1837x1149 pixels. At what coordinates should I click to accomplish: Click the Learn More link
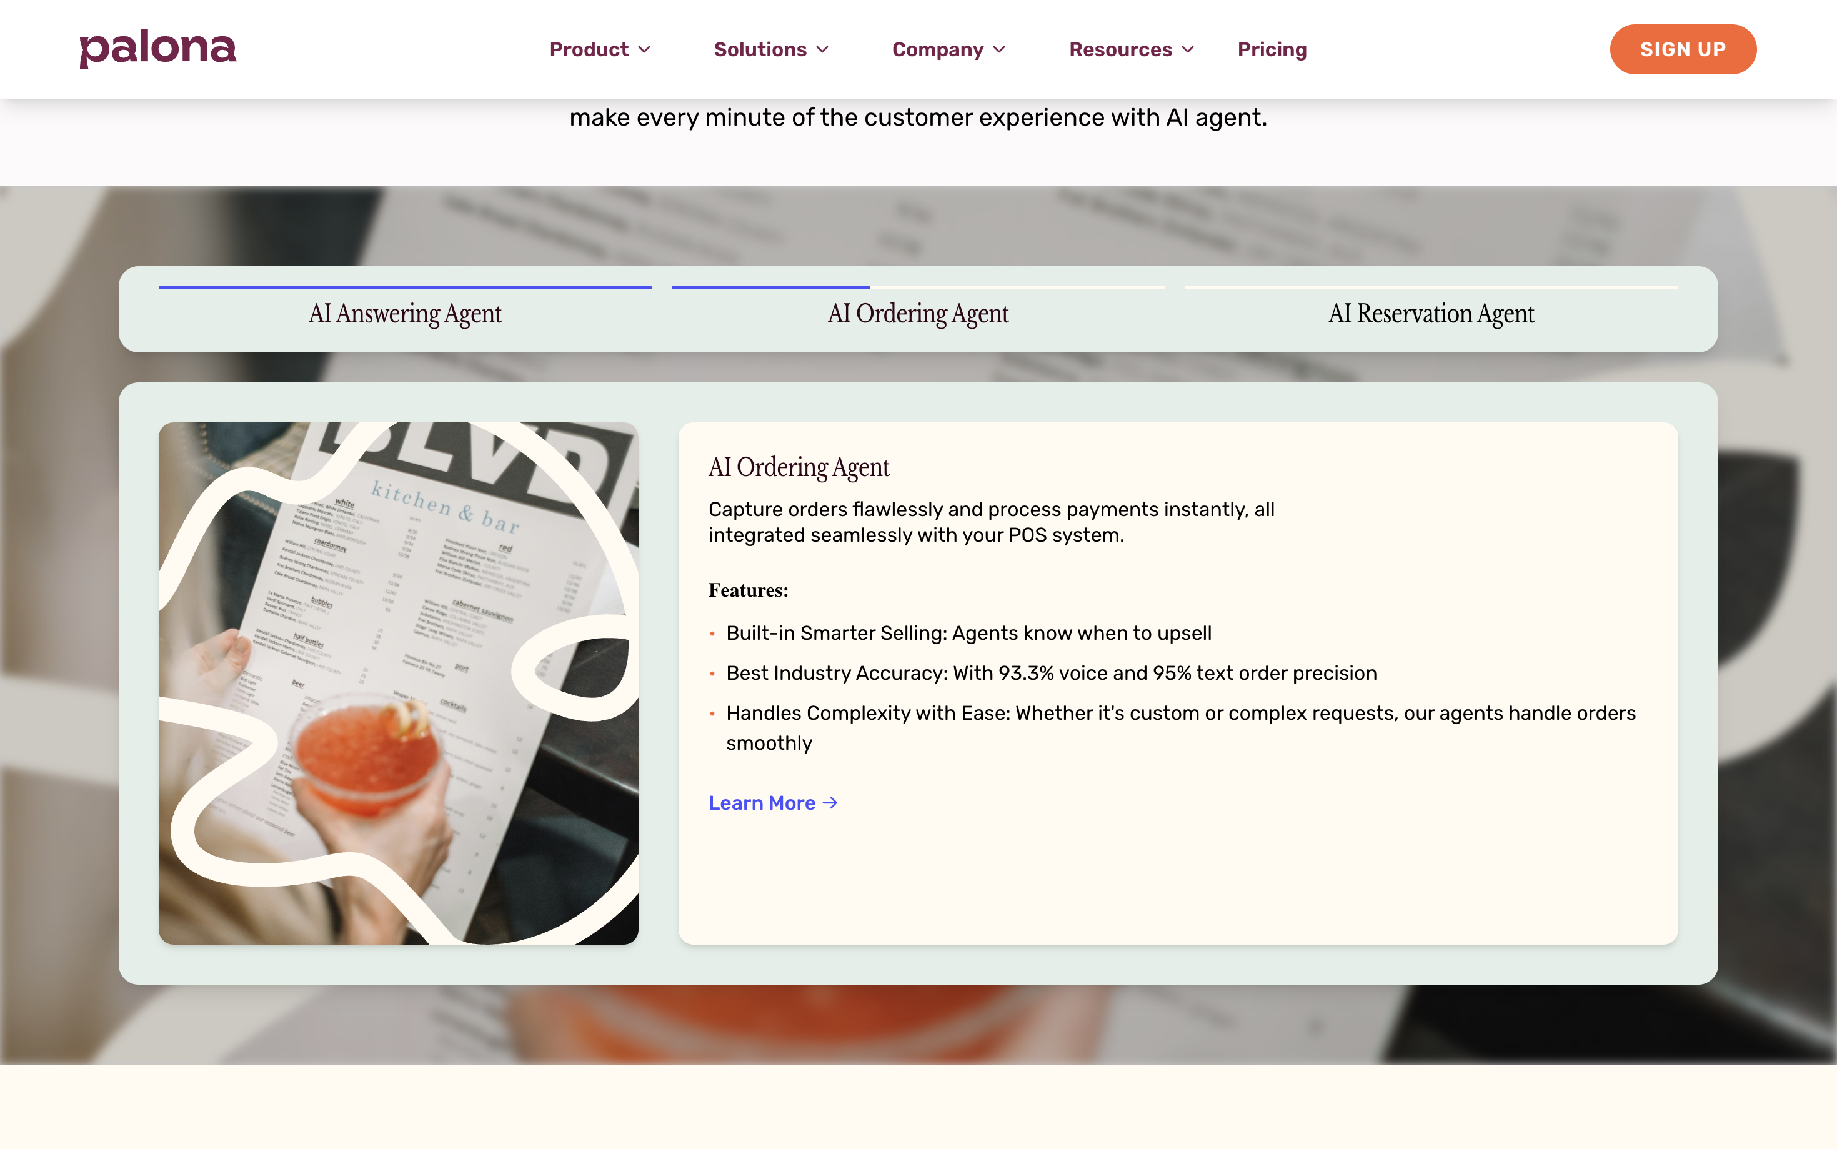click(762, 803)
